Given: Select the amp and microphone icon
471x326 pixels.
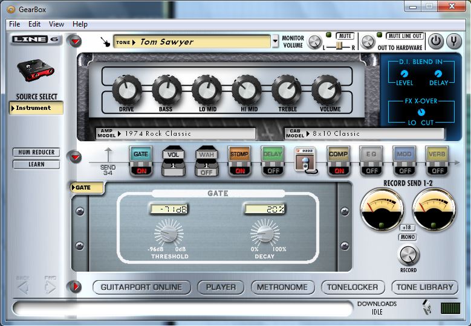Looking at the screenshot, I should pyautogui.click(x=305, y=160).
